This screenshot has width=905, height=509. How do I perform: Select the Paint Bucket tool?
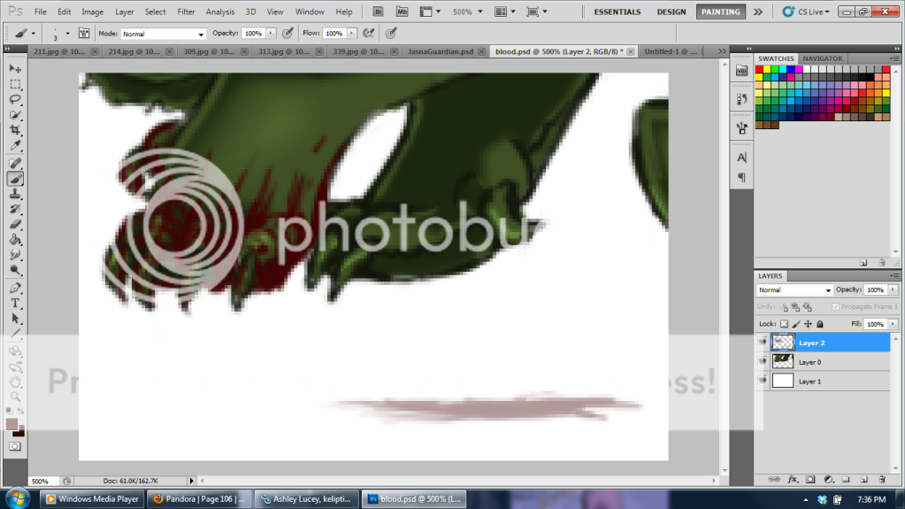(15, 239)
